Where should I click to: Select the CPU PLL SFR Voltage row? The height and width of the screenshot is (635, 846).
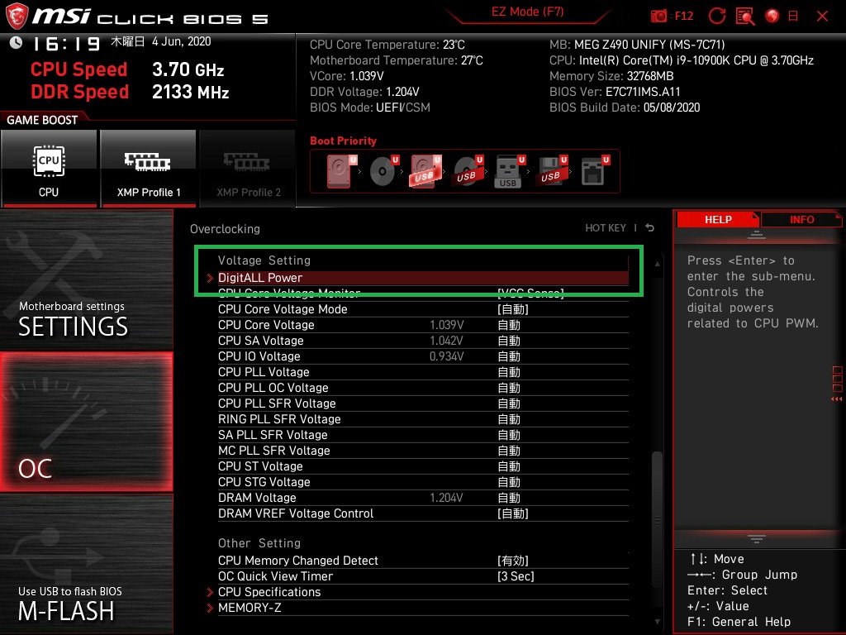point(423,403)
